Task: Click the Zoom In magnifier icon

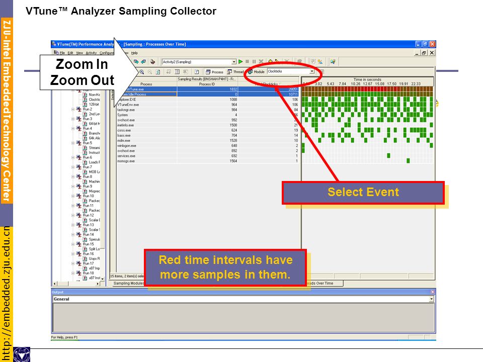Action: [142, 72]
